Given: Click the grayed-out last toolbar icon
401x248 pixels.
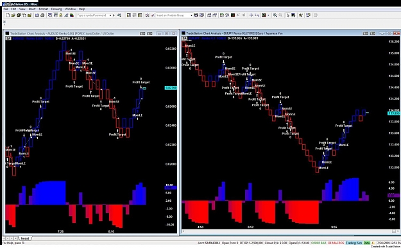Looking at the screenshot, I should [315, 15].
